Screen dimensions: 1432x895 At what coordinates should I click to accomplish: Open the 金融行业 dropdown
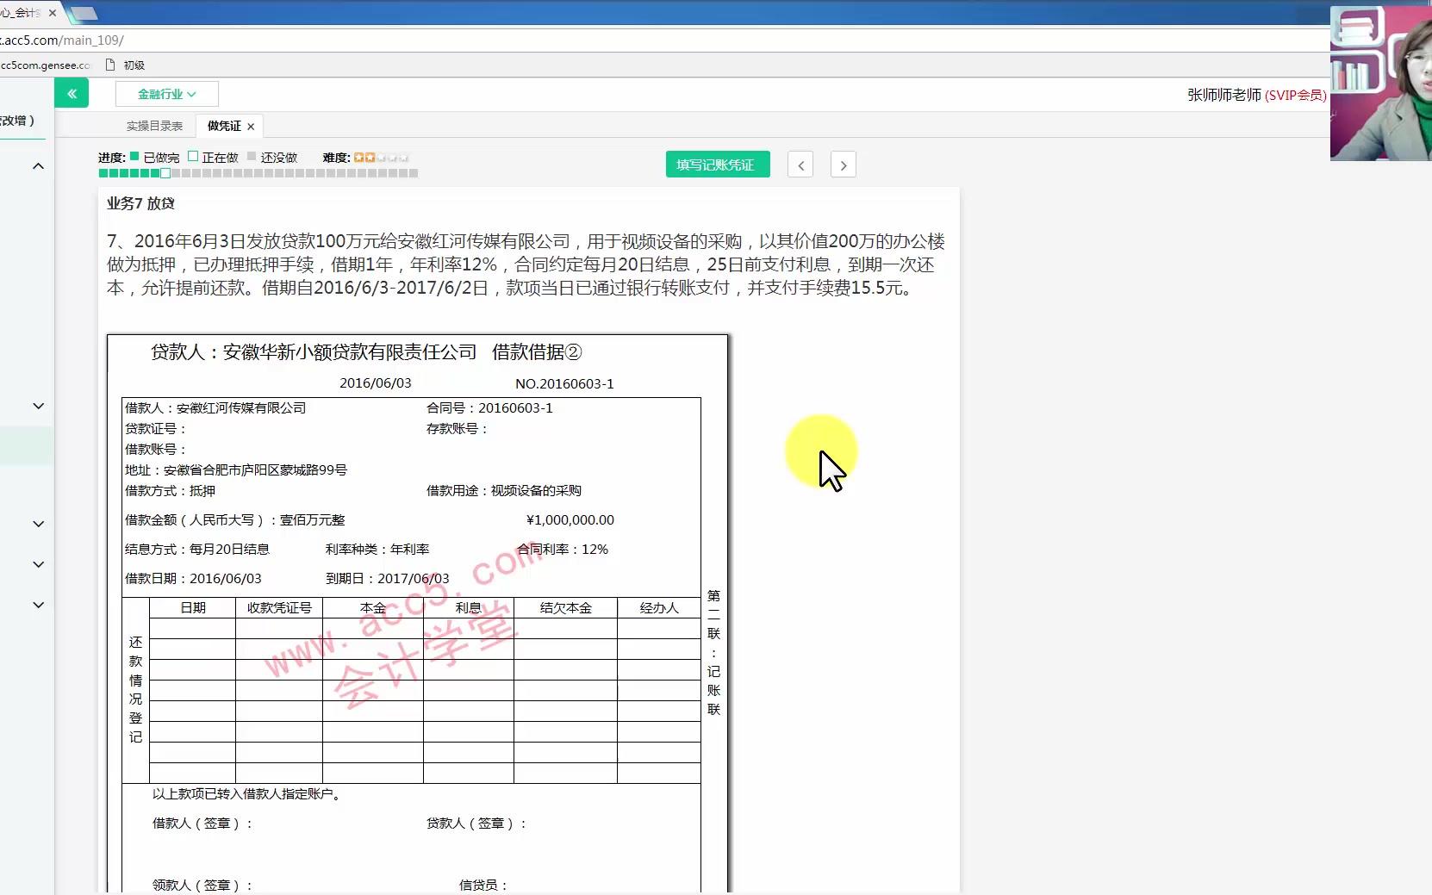(x=165, y=94)
